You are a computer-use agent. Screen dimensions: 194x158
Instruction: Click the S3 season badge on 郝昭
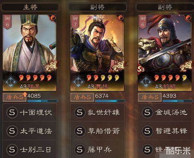(141, 69)
